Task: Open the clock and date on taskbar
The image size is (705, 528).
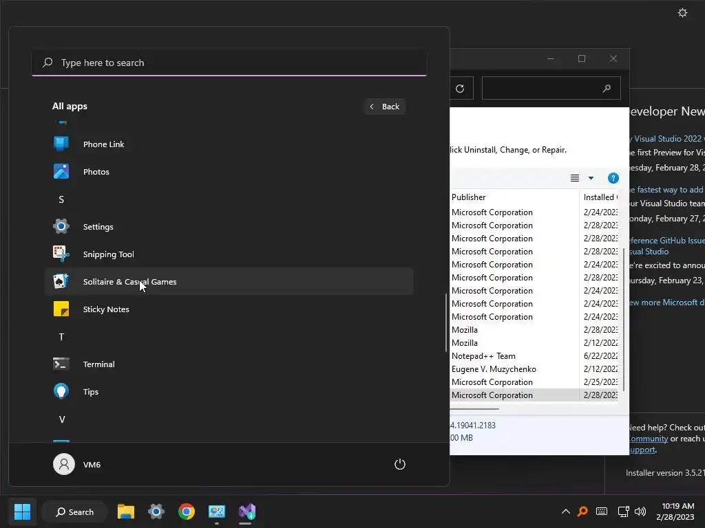Action: click(677, 511)
